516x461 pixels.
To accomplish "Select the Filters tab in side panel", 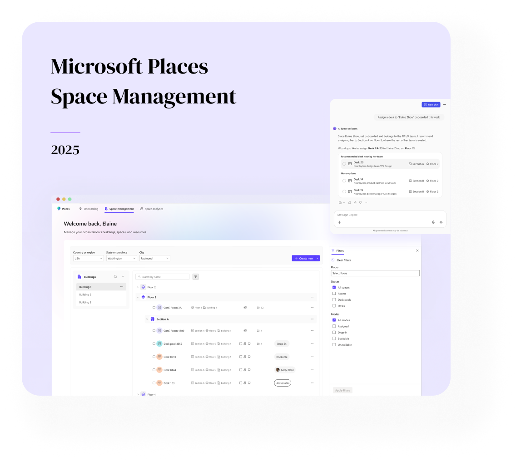I will tap(337, 251).
